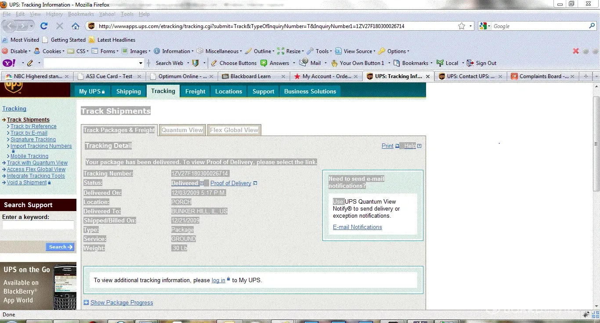Open Import Tracking Numbers link
600x323 pixels.
click(41, 146)
